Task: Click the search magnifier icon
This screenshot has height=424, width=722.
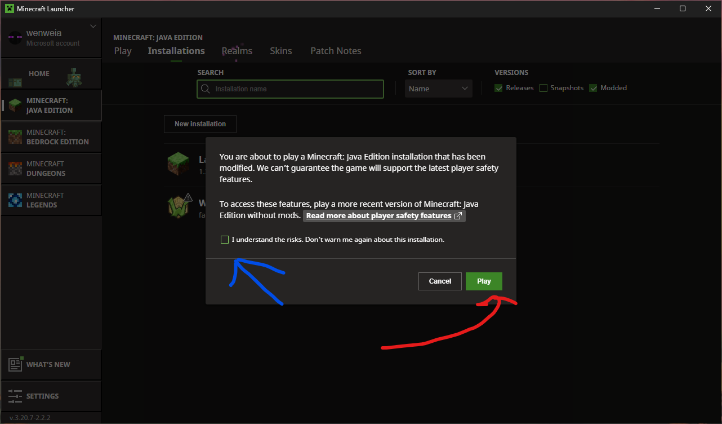Action: coord(205,89)
